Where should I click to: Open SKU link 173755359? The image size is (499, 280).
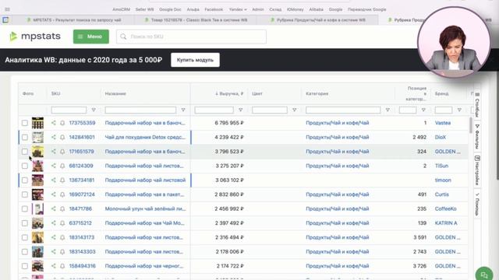82,123
